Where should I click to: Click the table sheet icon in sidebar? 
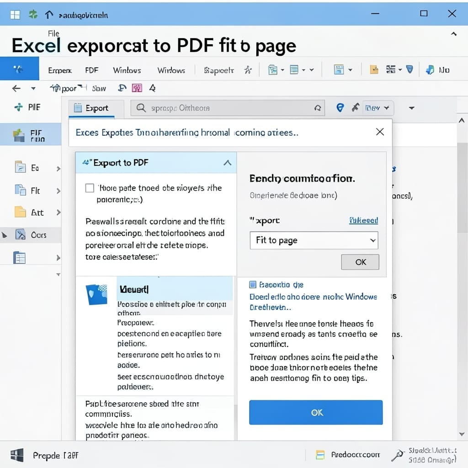(19, 258)
